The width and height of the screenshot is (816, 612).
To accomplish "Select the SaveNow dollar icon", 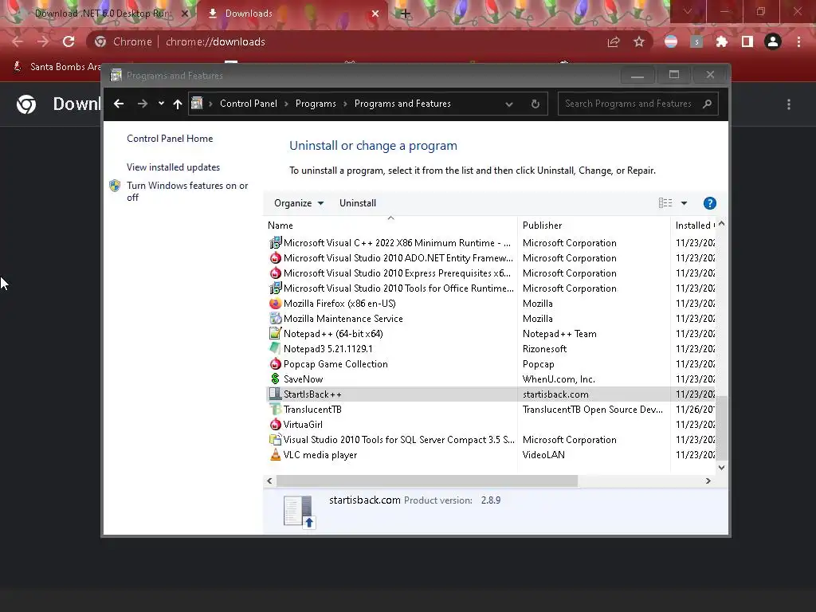I will (275, 379).
